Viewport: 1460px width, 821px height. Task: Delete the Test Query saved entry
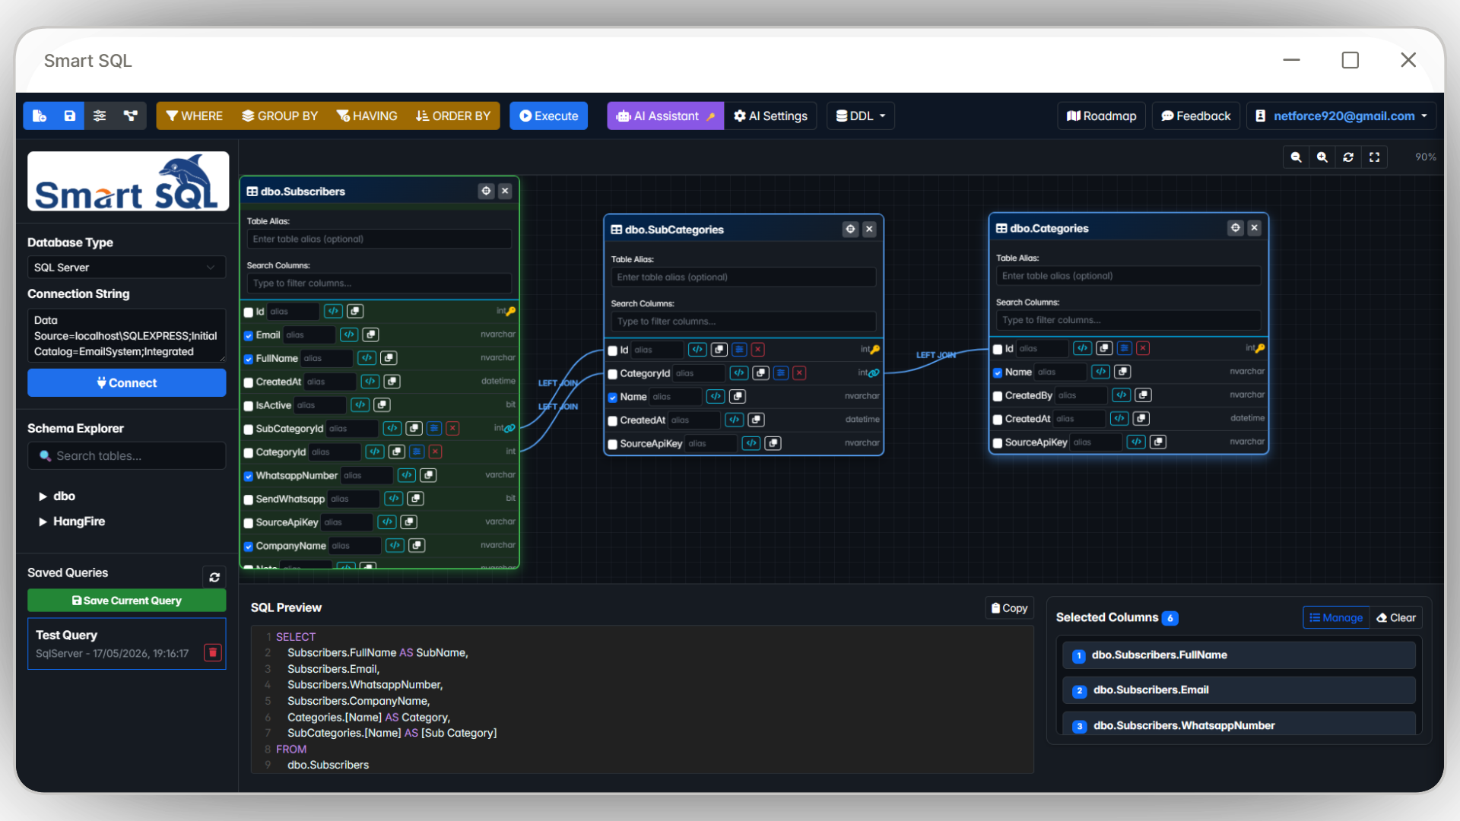(213, 652)
